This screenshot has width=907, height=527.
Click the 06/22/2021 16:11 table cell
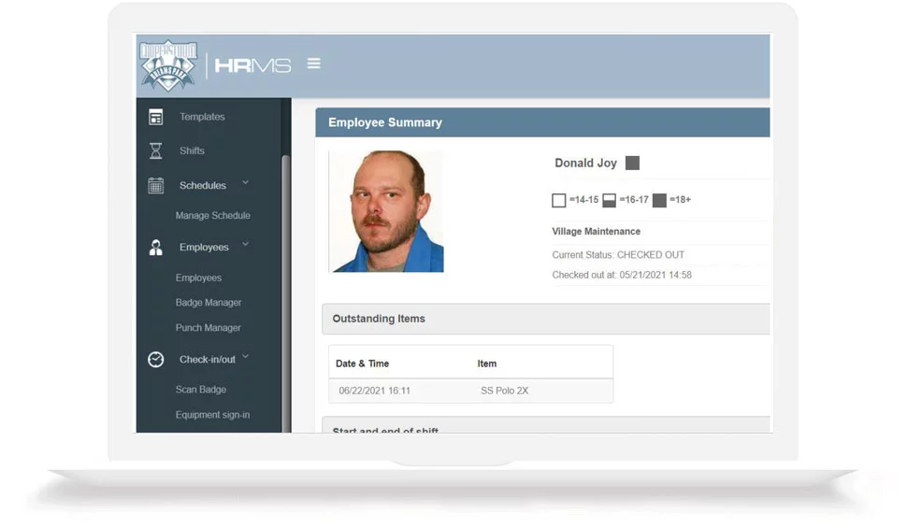pyautogui.click(x=374, y=391)
